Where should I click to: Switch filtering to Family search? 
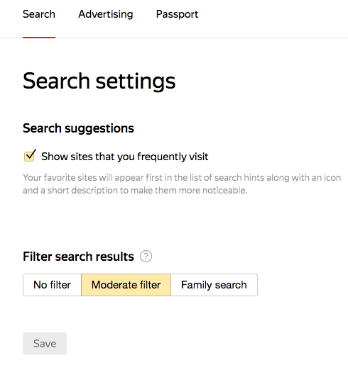point(214,285)
